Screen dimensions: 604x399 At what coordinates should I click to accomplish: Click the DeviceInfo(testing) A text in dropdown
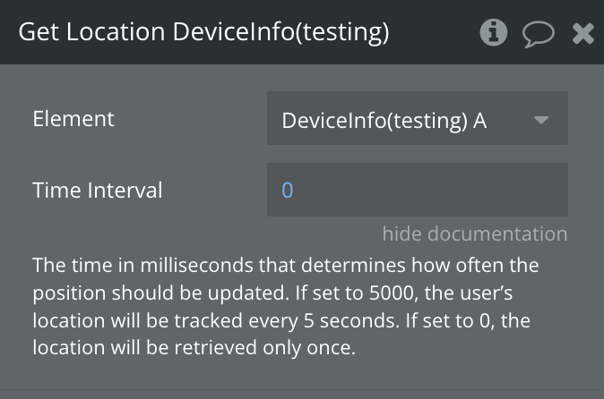[384, 119]
